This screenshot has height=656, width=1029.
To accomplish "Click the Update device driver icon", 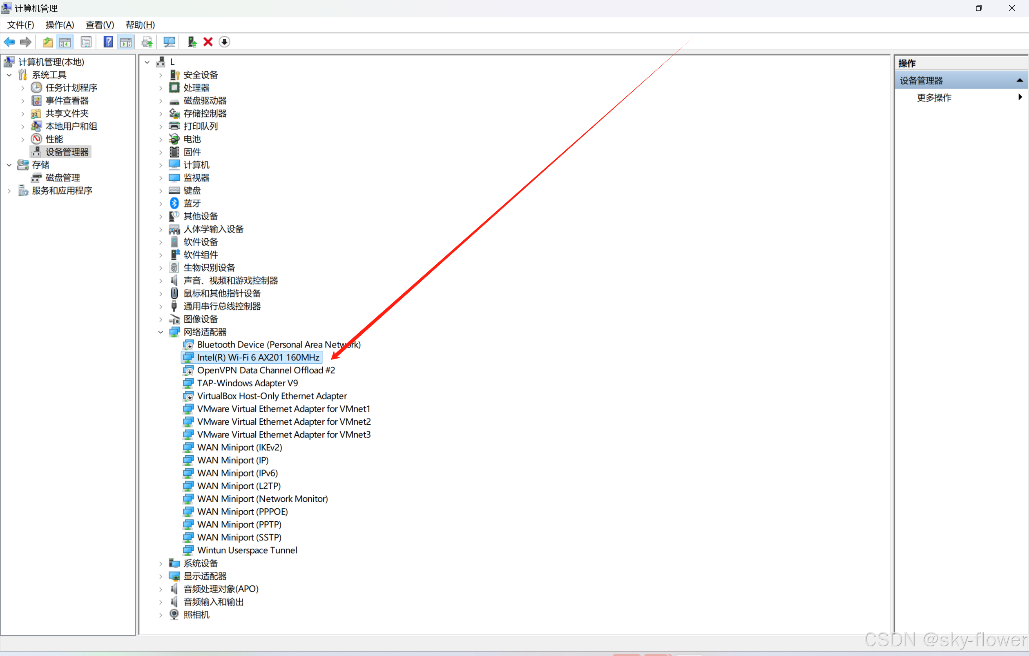I will pos(192,42).
